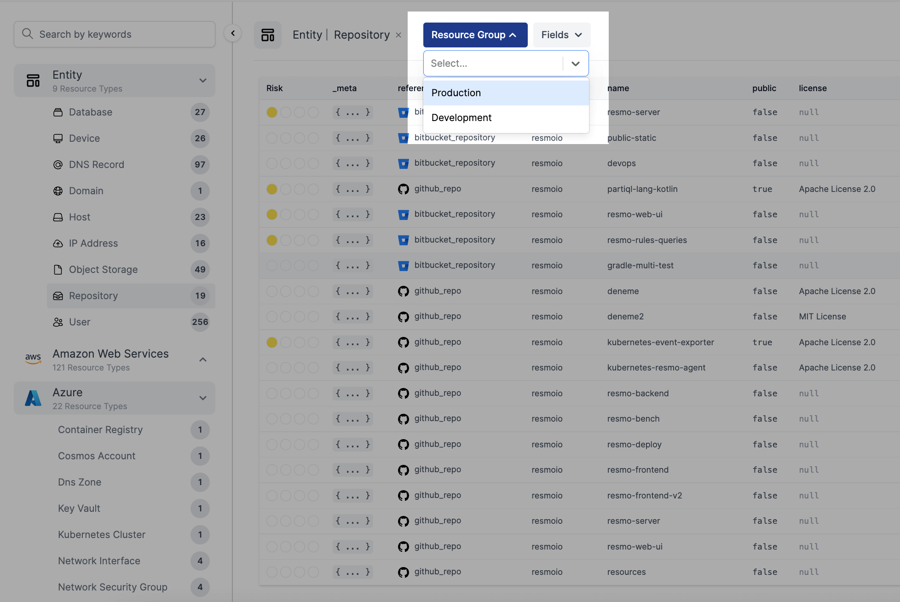The height and width of the screenshot is (602, 900).
Task: Click the Database icon under Entity
Action: coord(58,112)
